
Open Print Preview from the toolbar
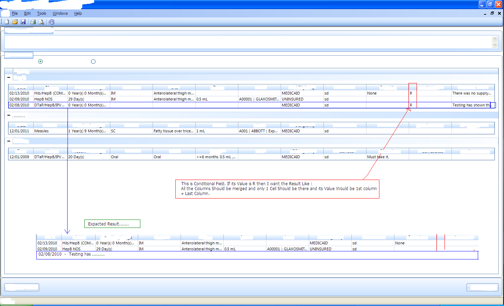pyautogui.click(x=42, y=22)
